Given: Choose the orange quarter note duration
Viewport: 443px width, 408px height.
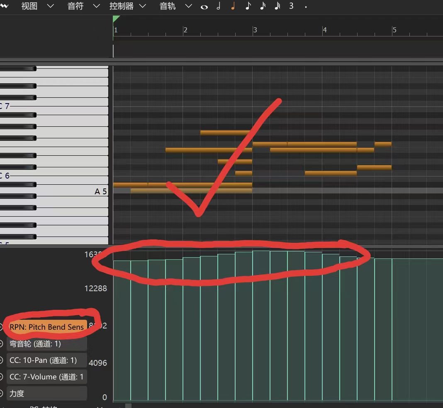Looking at the screenshot, I should (x=233, y=6).
